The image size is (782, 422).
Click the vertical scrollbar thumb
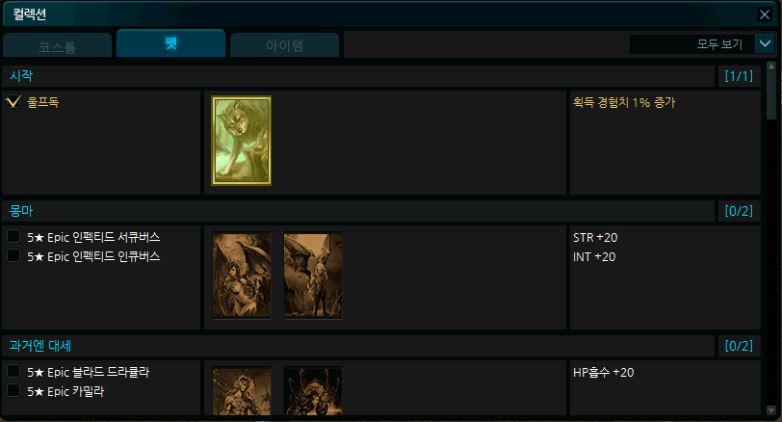pyautogui.click(x=771, y=95)
